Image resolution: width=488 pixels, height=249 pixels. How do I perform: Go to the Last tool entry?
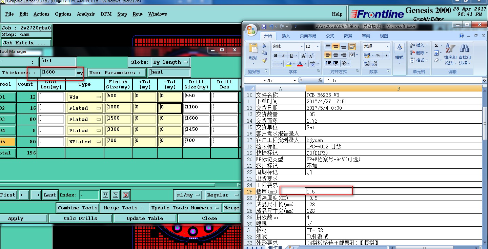point(50,195)
